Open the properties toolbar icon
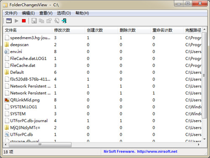 point(49,21)
